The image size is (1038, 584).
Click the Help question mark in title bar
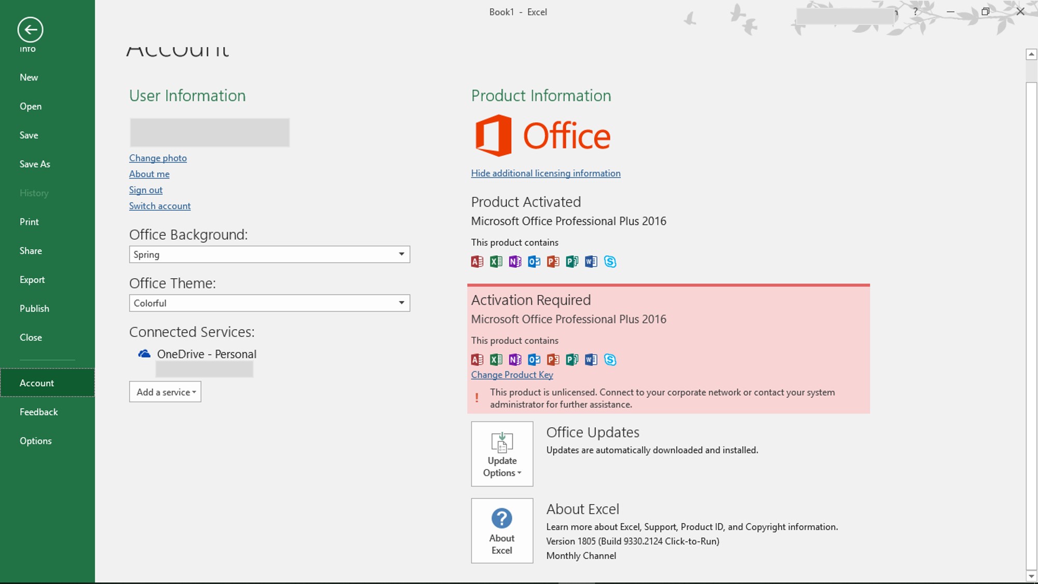916,11
